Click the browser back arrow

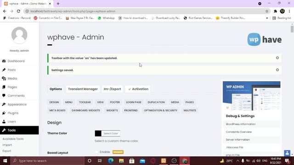point(5,11)
